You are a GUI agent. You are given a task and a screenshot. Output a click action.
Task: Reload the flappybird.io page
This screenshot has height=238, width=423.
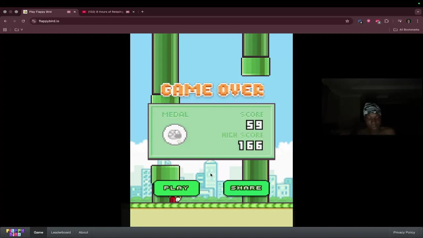[23, 21]
